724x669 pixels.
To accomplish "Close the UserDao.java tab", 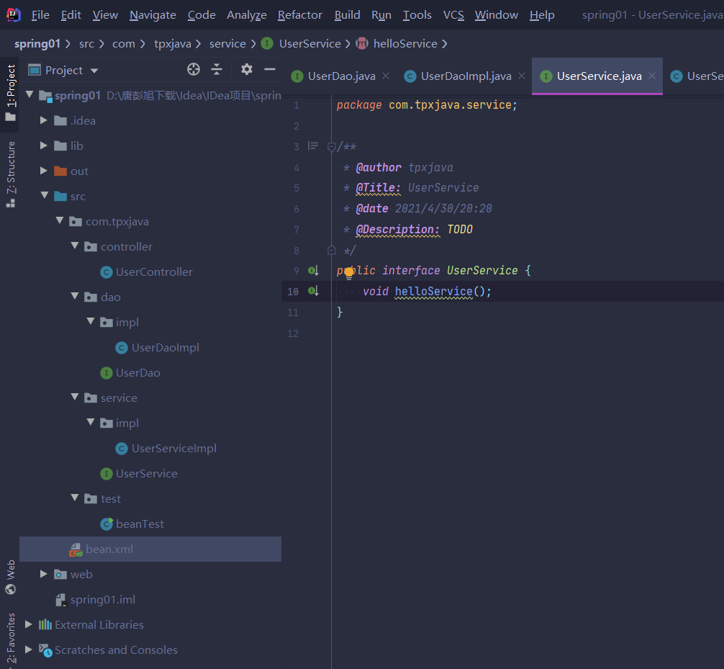I will [386, 76].
